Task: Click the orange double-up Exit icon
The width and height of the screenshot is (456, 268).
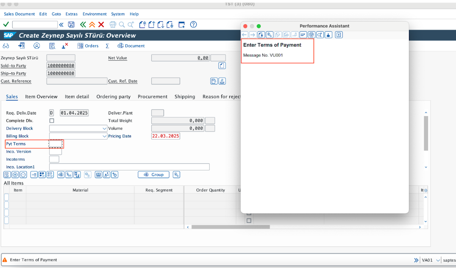Action: pyautogui.click(x=92, y=25)
